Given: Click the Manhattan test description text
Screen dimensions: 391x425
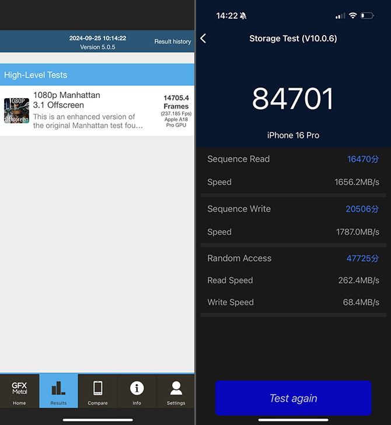Looking at the screenshot, I should pyautogui.click(x=88, y=121).
